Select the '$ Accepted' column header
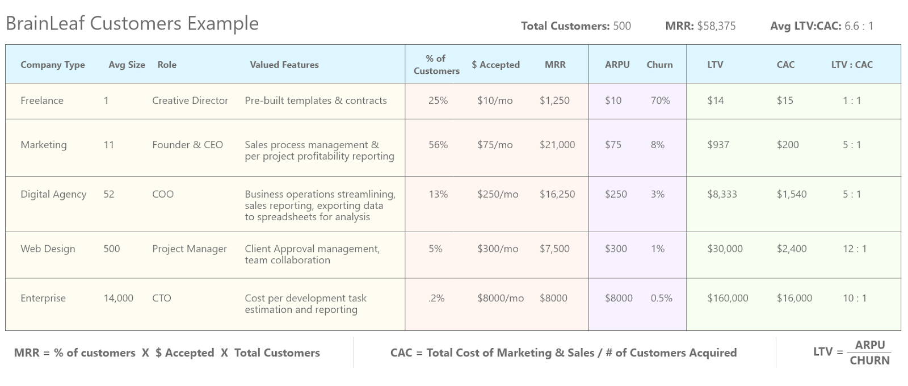 (495, 65)
